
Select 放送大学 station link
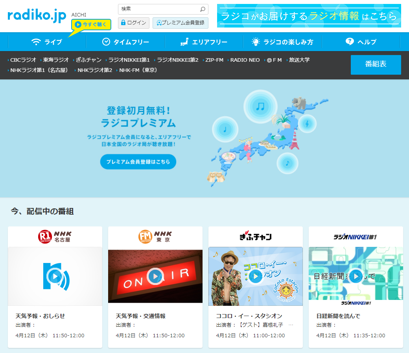pyautogui.click(x=299, y=60)
